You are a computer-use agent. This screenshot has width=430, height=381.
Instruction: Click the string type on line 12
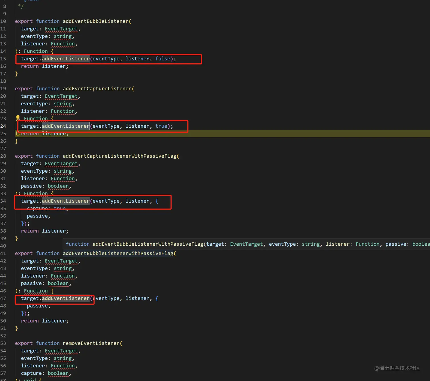pos(63,36)
